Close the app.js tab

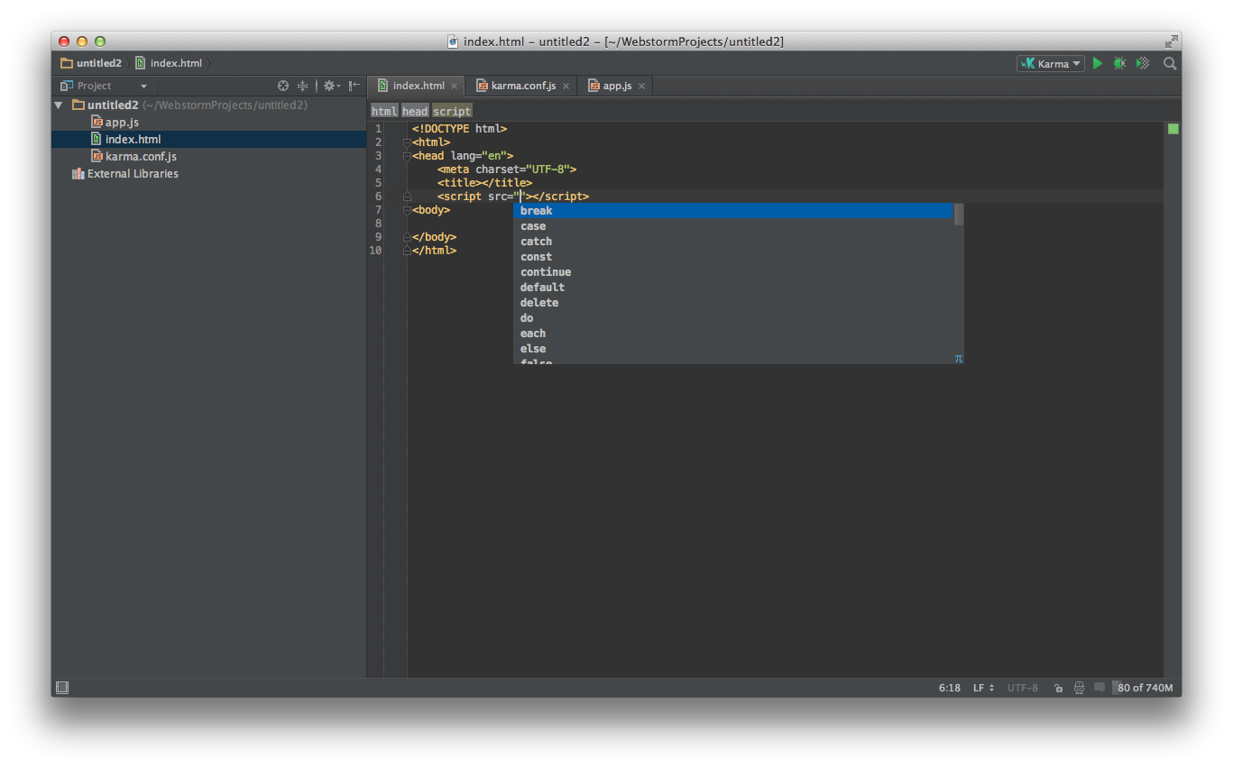[642, 87]
